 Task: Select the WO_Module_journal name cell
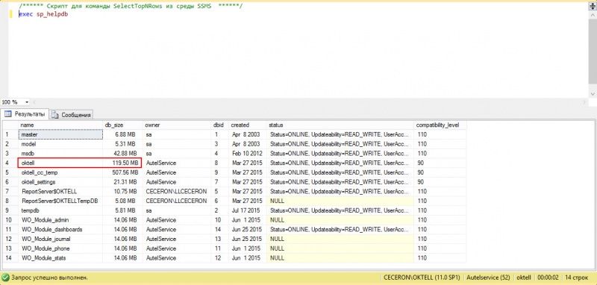point(60,239)
